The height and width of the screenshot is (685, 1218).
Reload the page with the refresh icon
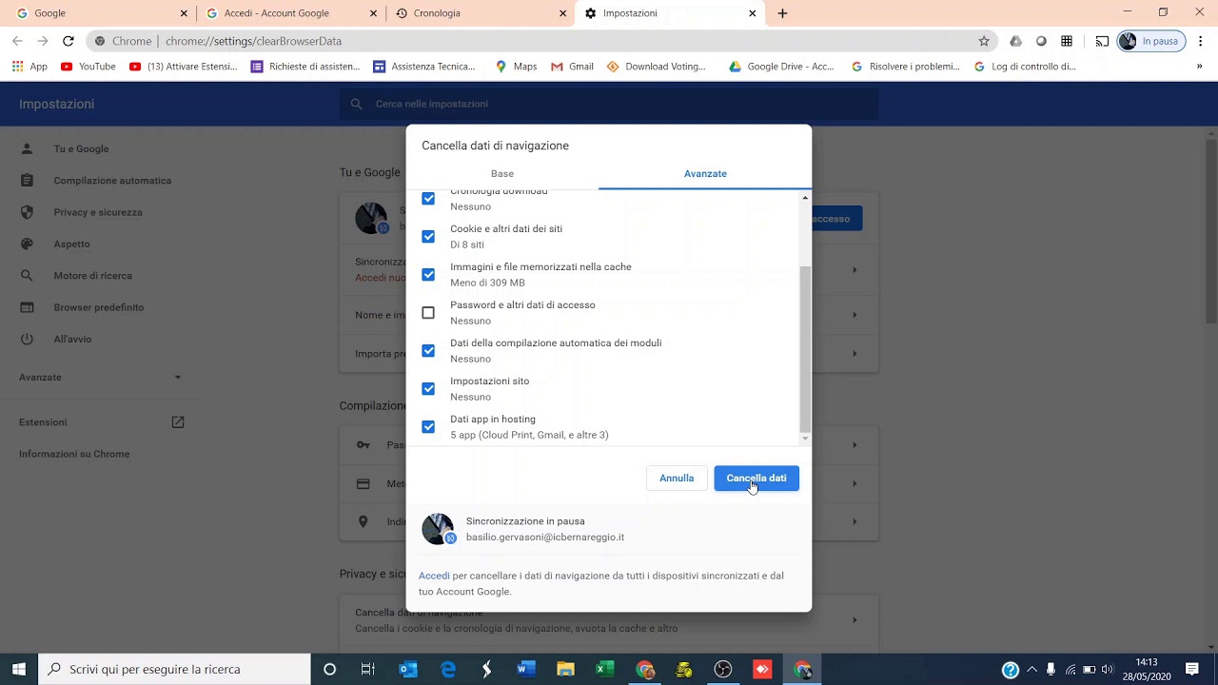[68, 41]
